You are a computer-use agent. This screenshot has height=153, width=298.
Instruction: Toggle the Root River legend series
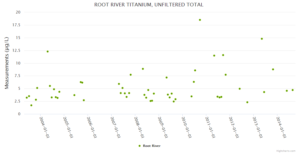click(152, 146)
